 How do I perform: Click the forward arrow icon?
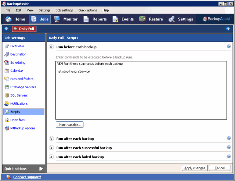[228, 29]
